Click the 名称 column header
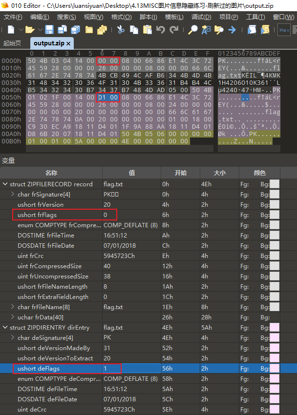The height and width of the screenshot is (415, 297). [51, 173]
